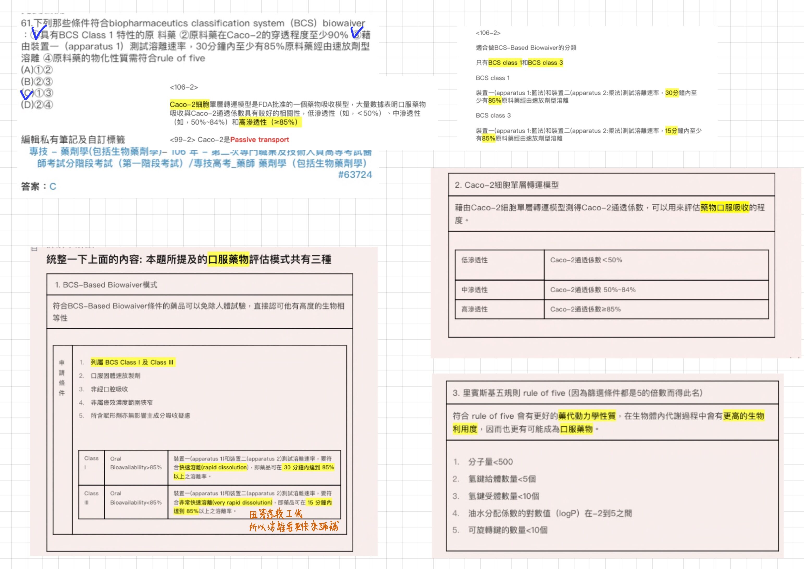Viewport: 804px width, 569px height.
Task: Open the blue 專技高考_藥師 藥劑學 exam link
Action: (x=202, y=163)
